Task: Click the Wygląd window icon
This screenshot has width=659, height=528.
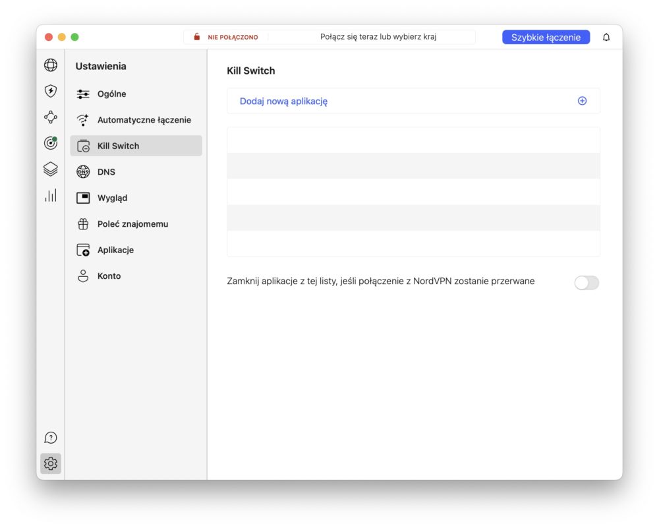Action: 83,198
